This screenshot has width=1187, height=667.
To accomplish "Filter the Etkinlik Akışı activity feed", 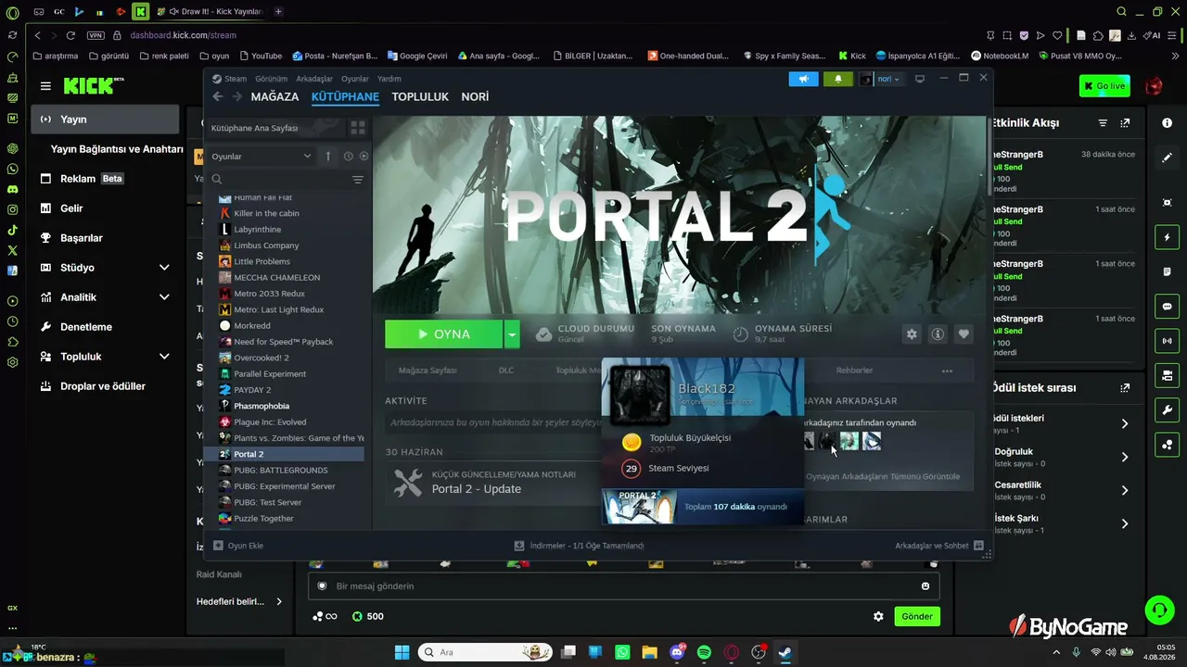I will 1103,123.
